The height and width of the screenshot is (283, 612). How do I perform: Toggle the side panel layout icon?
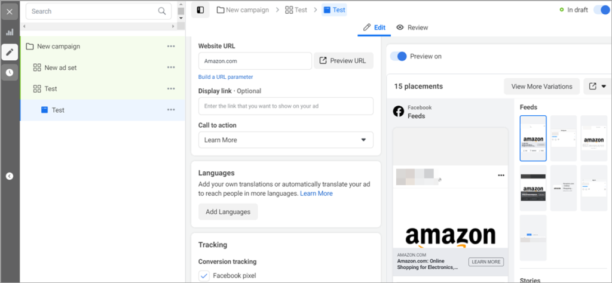coord(200,10)
